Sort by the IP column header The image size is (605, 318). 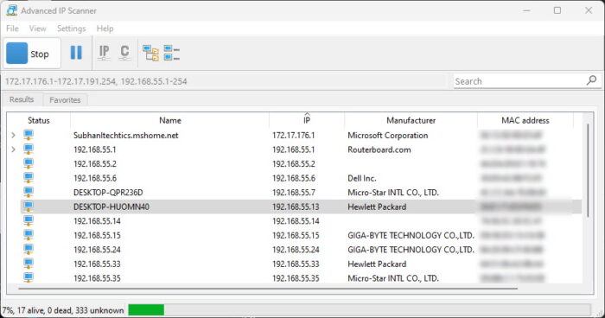click(307, 120)
